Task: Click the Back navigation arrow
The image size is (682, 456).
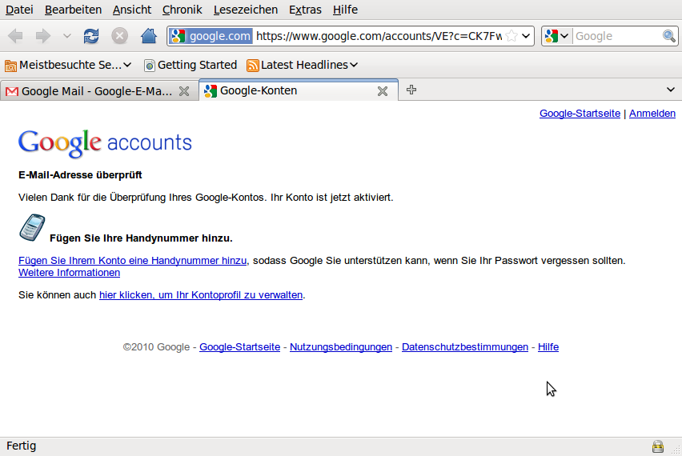Action: tap(15, 36)
